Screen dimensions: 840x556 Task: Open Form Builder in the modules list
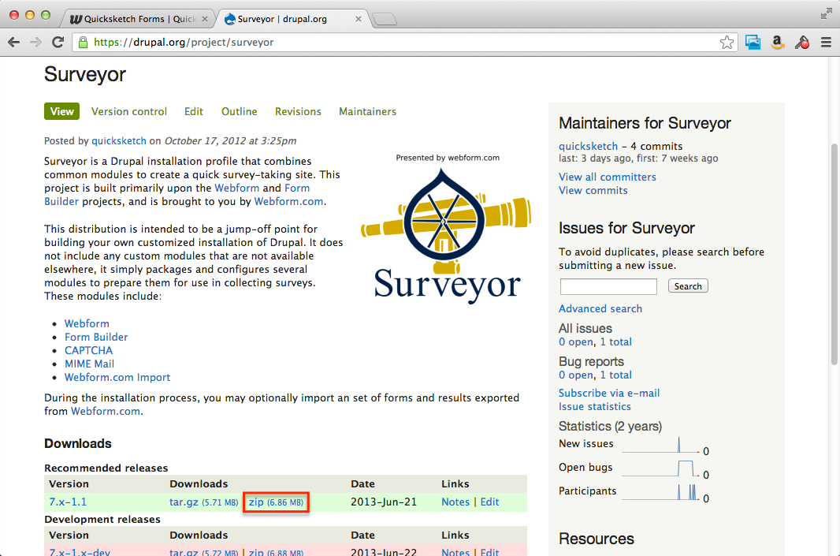click(x=96, y=338)
